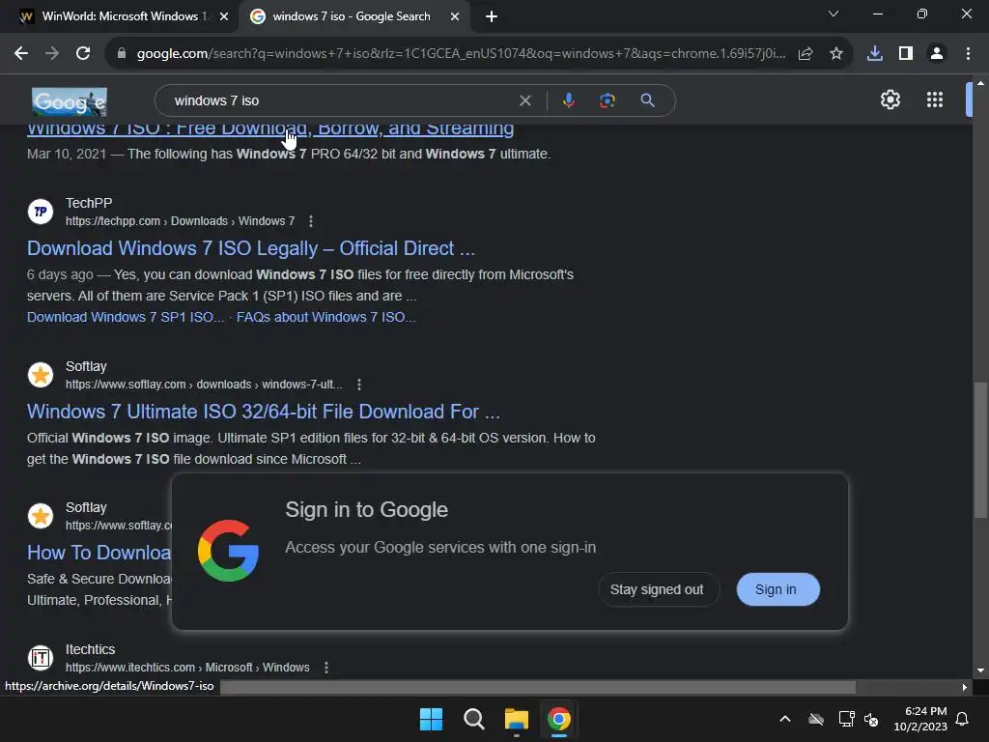Open more options for Softlay downloads result

coord(359,385)
